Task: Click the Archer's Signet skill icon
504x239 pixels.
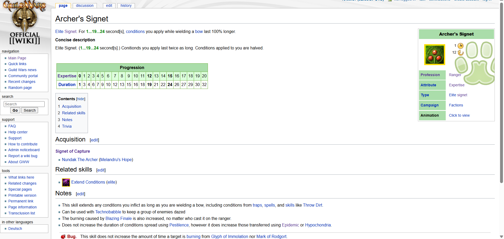Action: [x=435, y=55]
